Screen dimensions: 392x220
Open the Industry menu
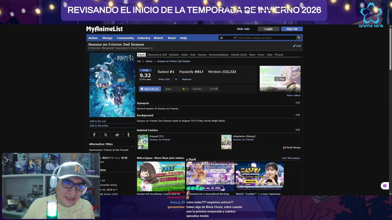click(x=144, y=38)
